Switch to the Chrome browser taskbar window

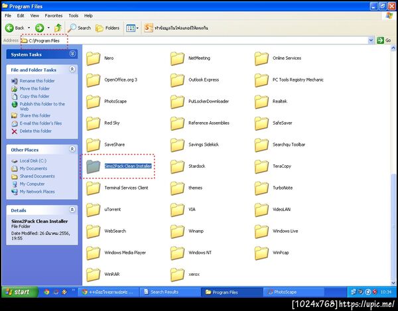coord(108,292)
